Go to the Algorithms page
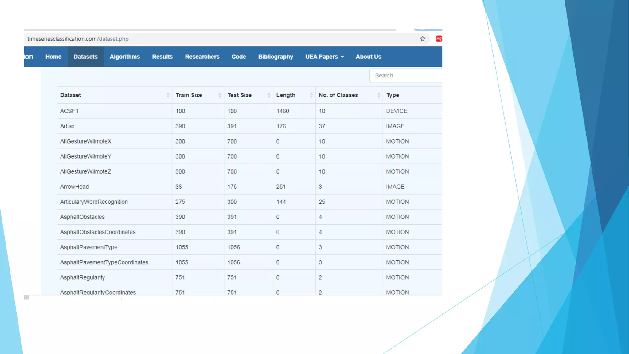This screenshot has height=354, width=629. (124, 57)
